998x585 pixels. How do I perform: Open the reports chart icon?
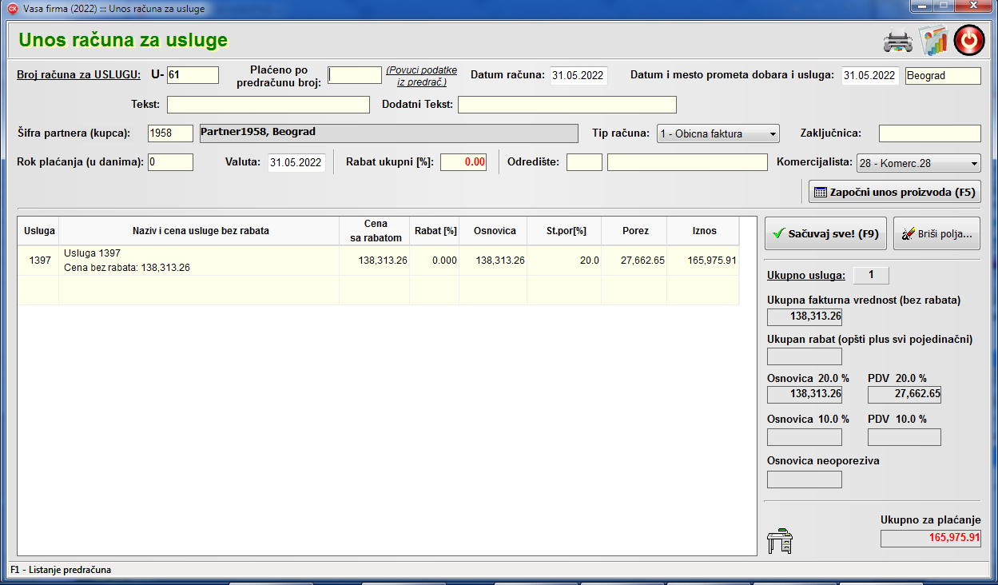(932, 40)
